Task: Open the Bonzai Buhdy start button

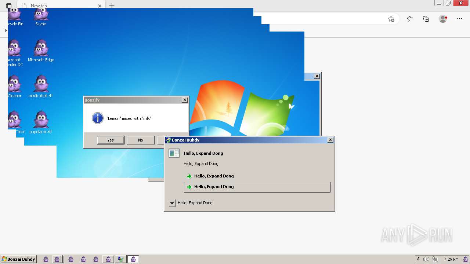Action: pos(19,259)
